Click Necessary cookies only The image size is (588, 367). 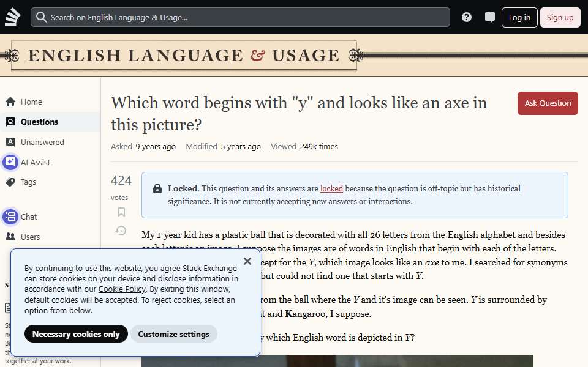[x=76, y=334]
